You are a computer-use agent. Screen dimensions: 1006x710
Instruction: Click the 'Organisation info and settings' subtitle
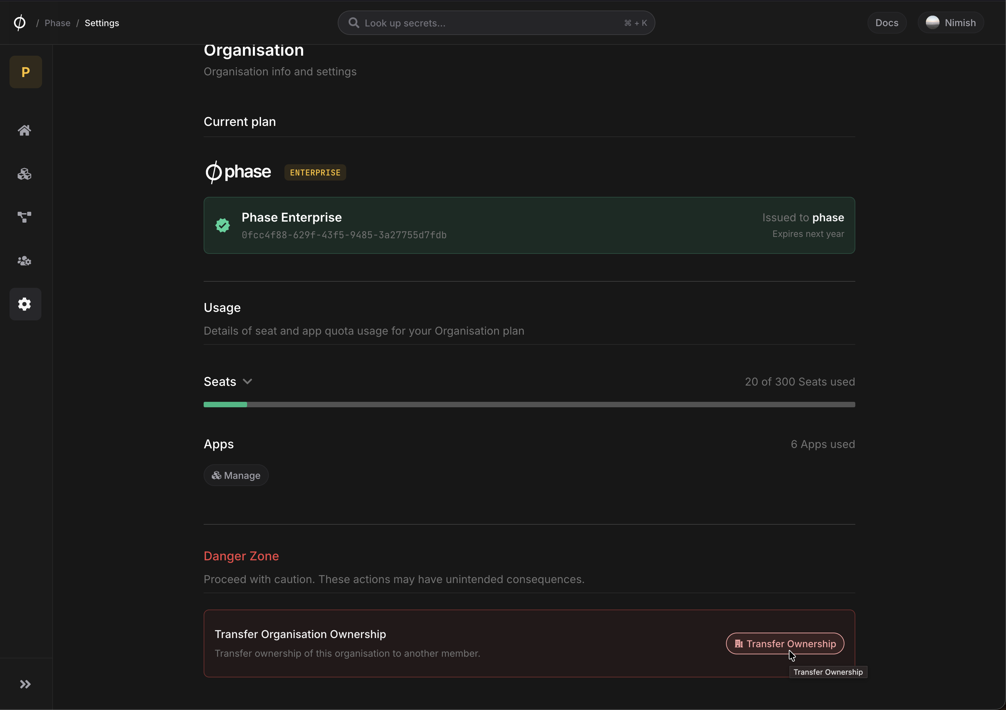[x=280, y=72]
